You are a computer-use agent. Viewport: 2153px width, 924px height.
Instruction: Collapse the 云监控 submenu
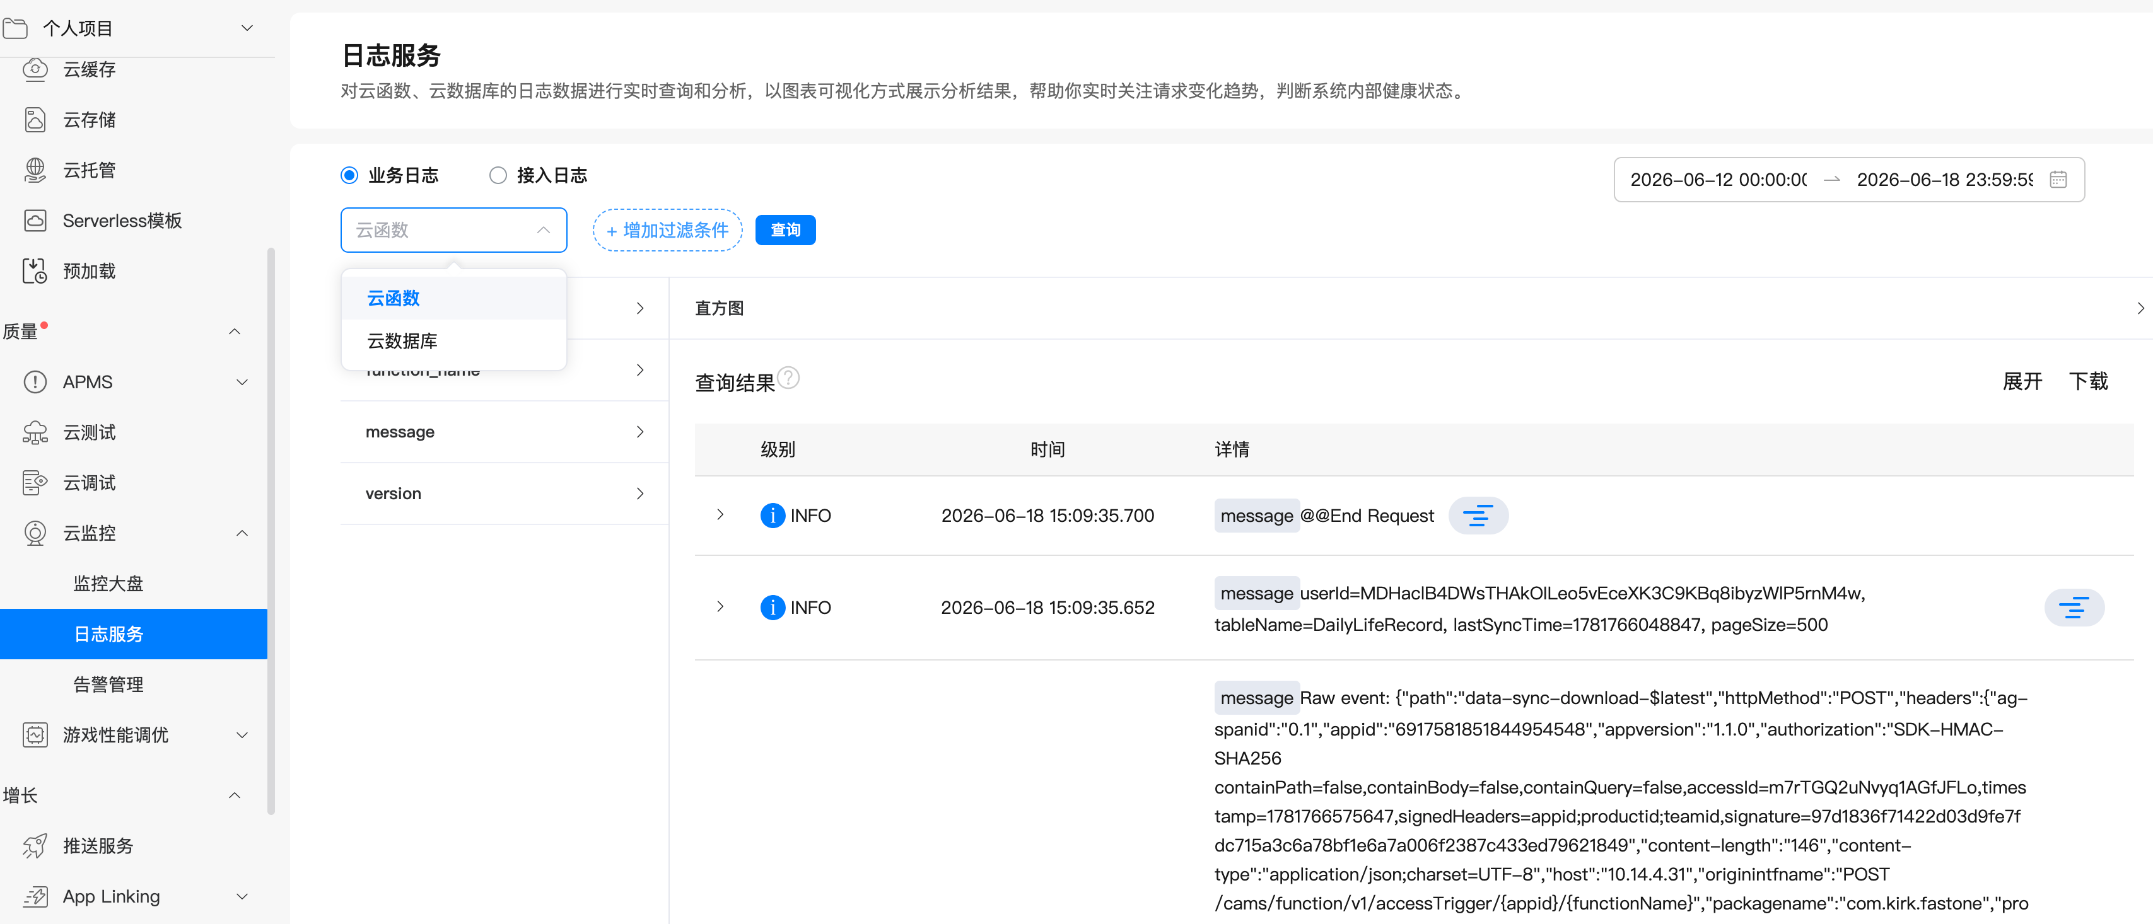point(242,533)
